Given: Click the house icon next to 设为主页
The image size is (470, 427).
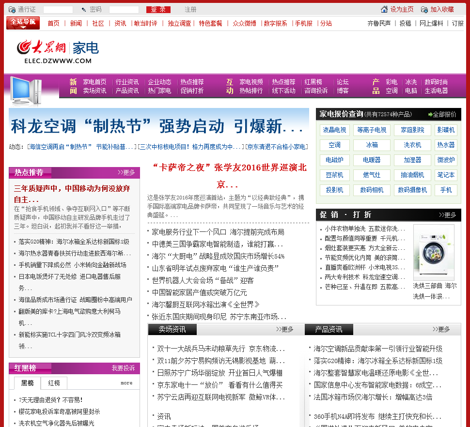Looking at the screenshot, I should 384,9.
